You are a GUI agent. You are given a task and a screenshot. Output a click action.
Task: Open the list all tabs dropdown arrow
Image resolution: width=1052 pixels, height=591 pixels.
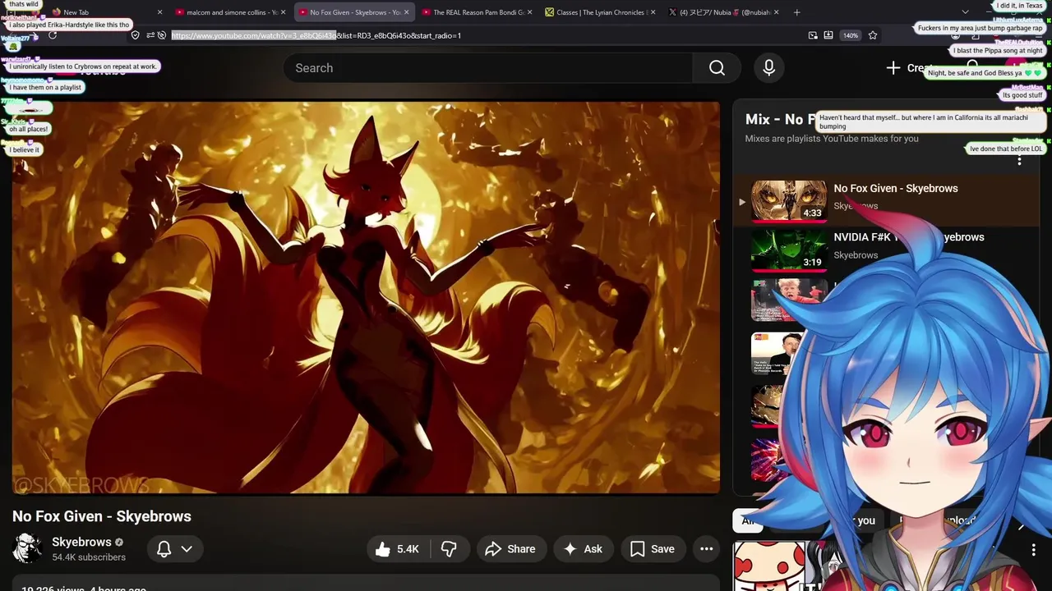(965, 12)
